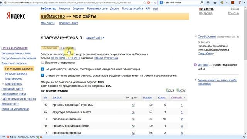
Task: Open 'Поиск для сайта' navigation link
Action: (x=132, y=8)
